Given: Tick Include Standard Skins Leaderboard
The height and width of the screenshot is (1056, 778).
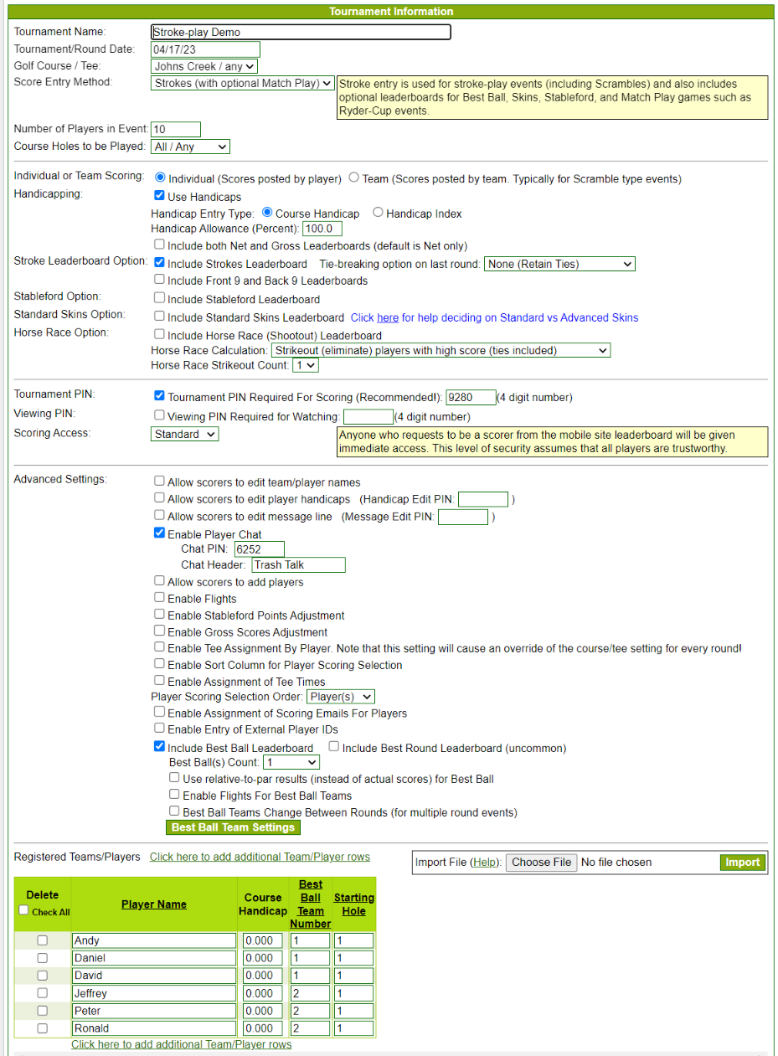Looking at the screenshot, I should pyautogui.click(x=159, y=317).
